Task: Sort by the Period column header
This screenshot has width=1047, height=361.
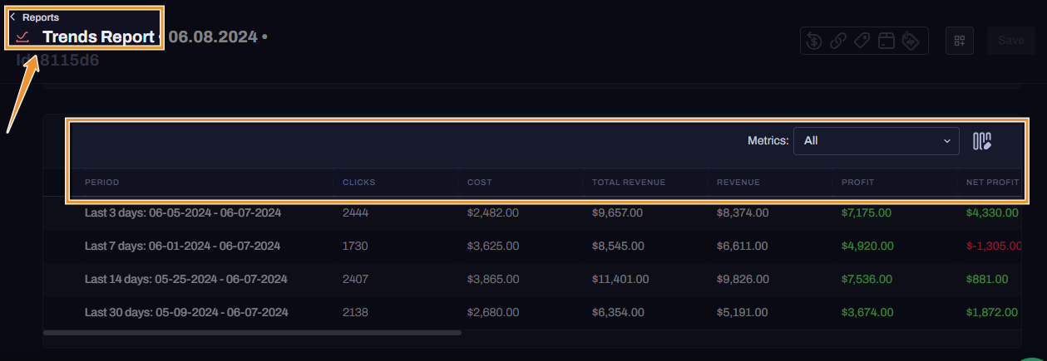Action: tap(102, 183)
